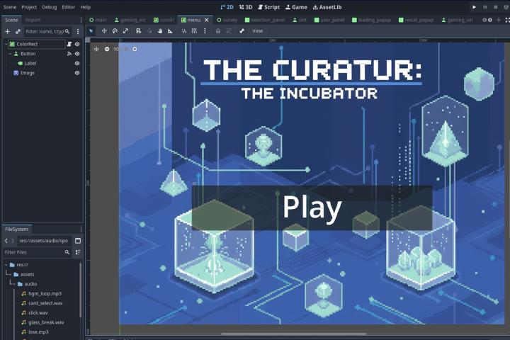
Task: Collapse the ColorRect node tree
Action: pos(6,44)
